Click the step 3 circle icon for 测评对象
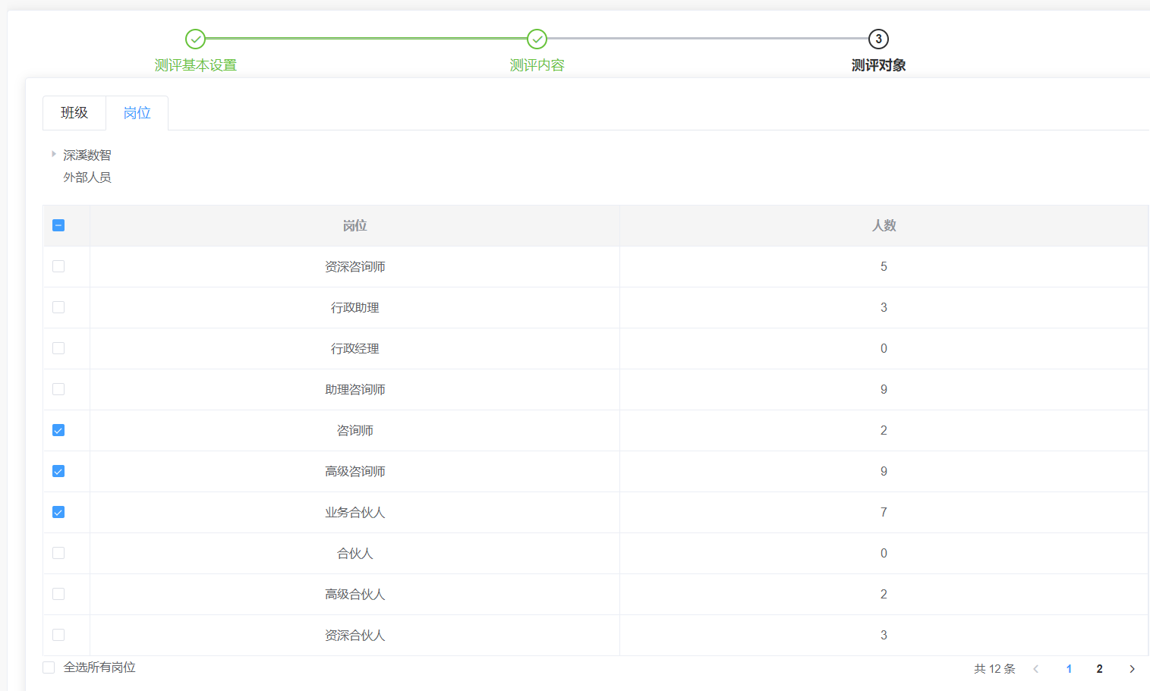1150x691 pixels. pos(878,39)
